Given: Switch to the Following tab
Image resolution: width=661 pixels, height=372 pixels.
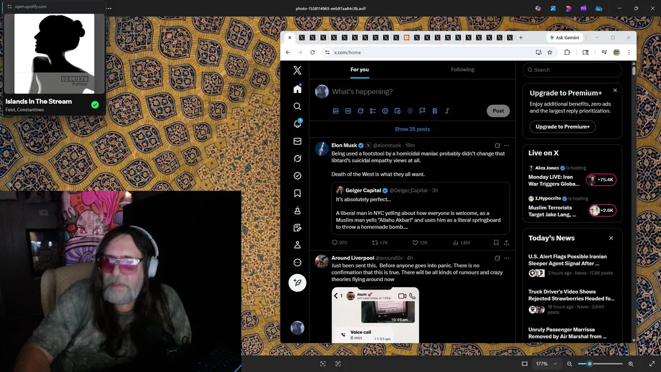Looking at the screenshot, I should coord(463,70).
